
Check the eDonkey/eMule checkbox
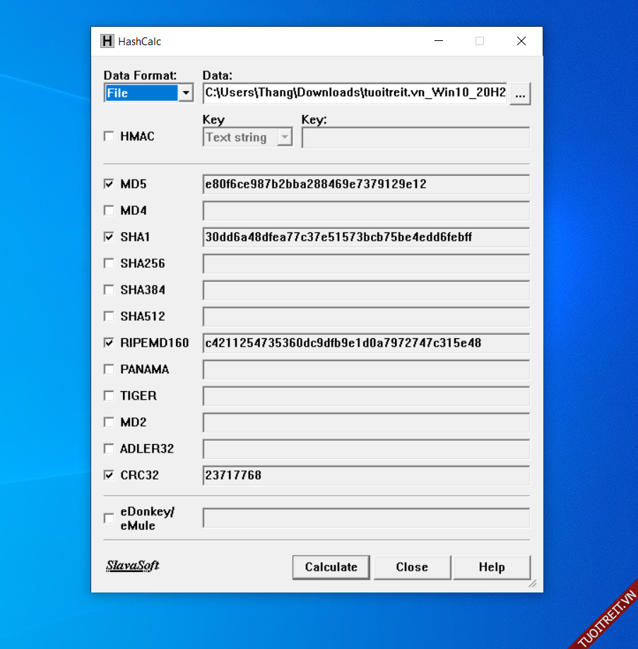[x=109, y=518]
